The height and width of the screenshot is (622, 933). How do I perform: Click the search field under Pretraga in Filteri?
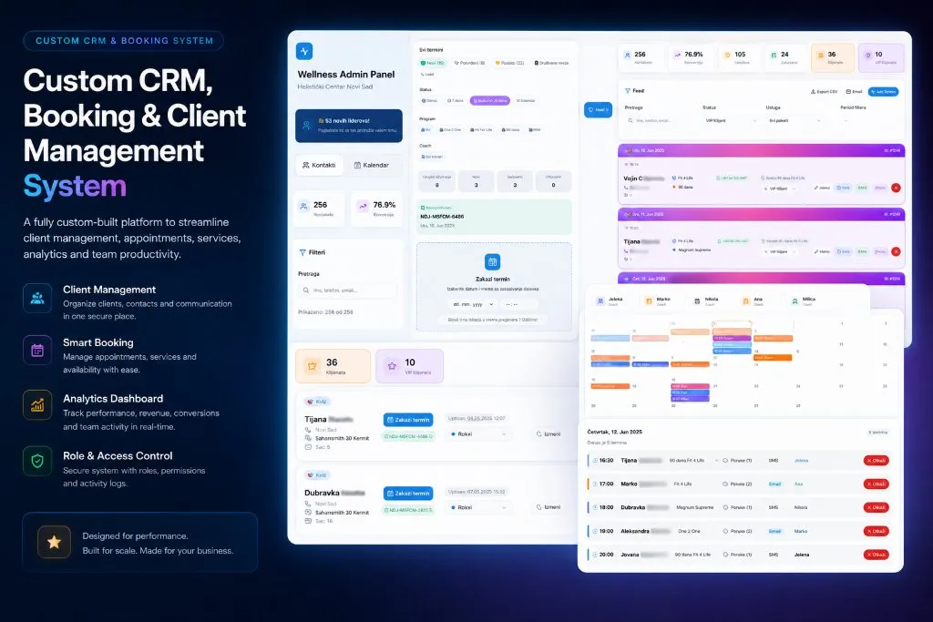pyautogui.click(x=347, y=291)
